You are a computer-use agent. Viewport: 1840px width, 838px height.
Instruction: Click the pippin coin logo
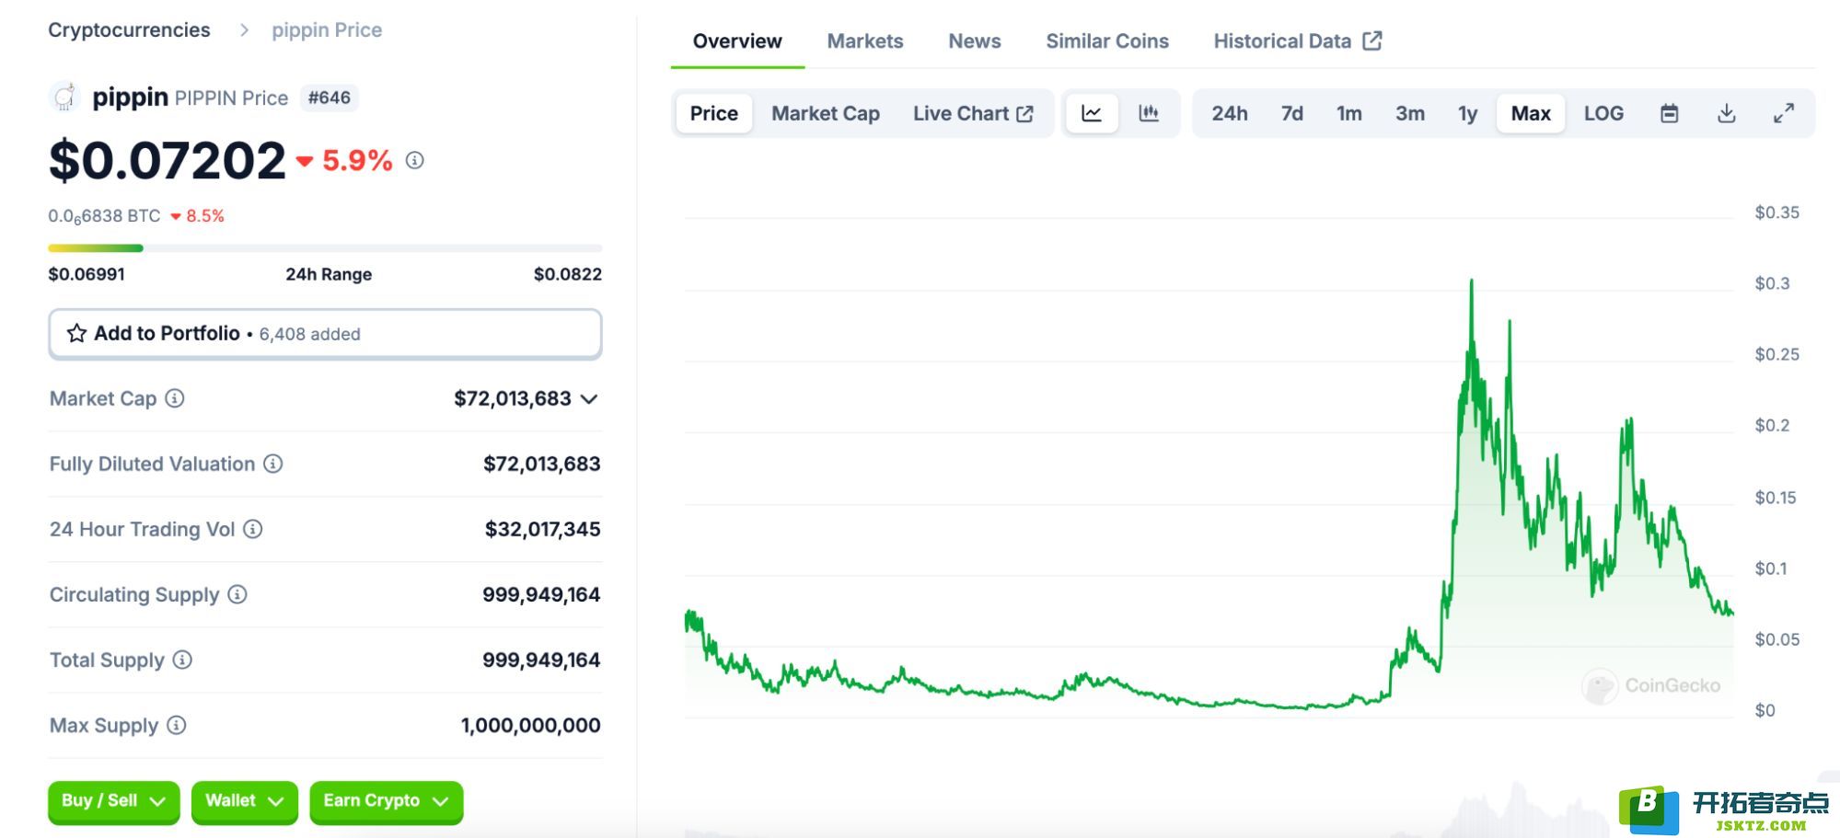click(64, 97)
